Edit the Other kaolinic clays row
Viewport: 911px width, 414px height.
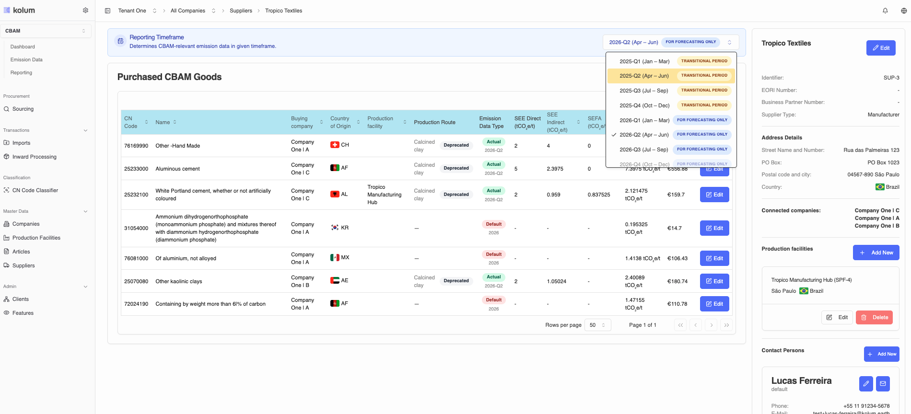coord(714,281)
